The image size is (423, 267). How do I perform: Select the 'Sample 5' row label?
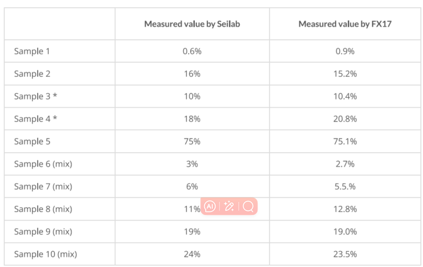coord(32,141)
